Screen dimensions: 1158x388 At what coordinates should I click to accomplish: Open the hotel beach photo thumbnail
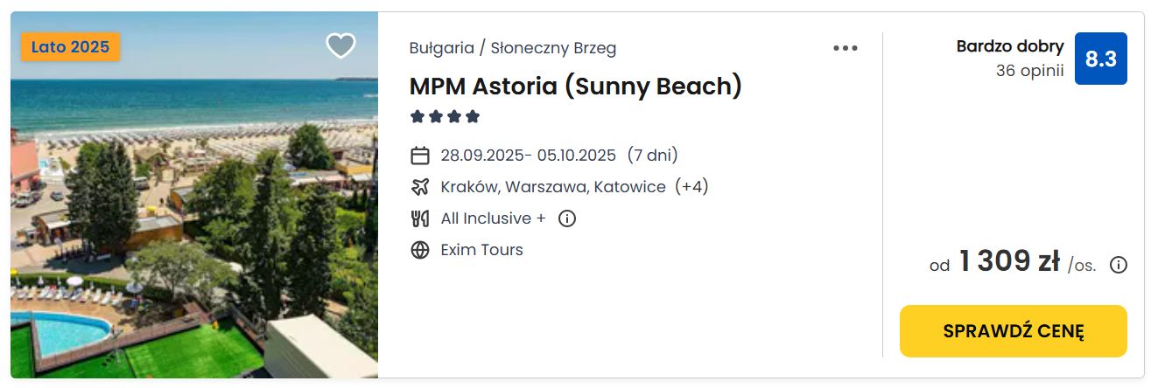tap(194, 194)
